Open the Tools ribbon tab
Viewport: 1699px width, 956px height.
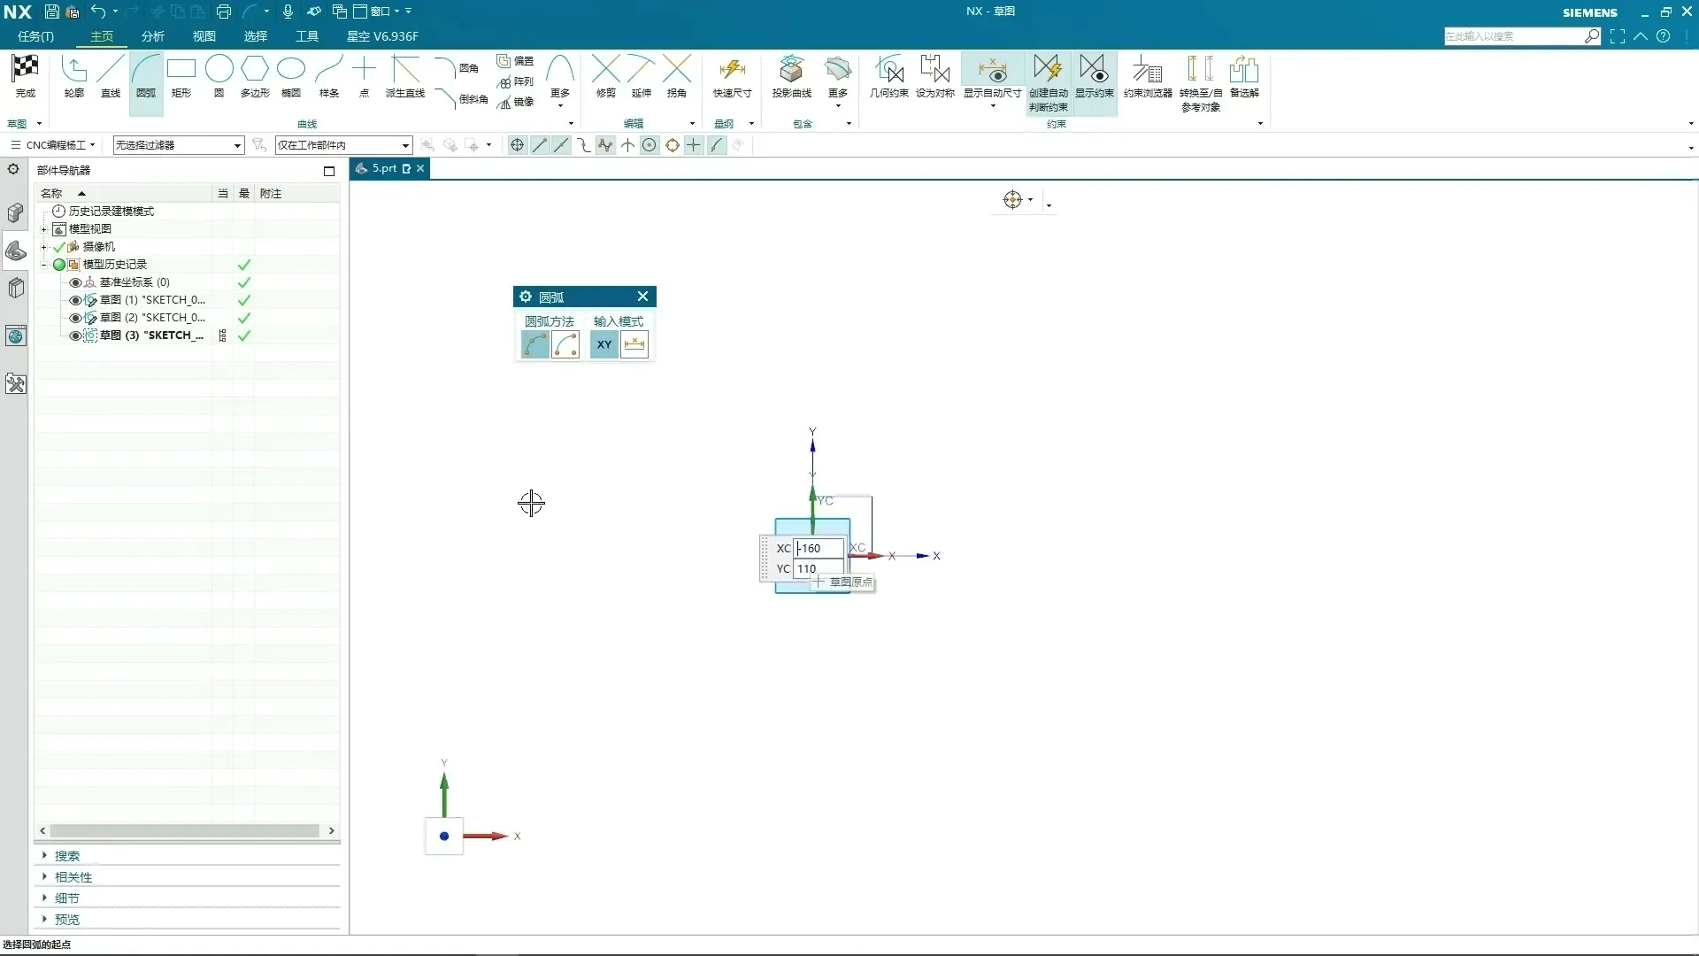coord(307,36)
